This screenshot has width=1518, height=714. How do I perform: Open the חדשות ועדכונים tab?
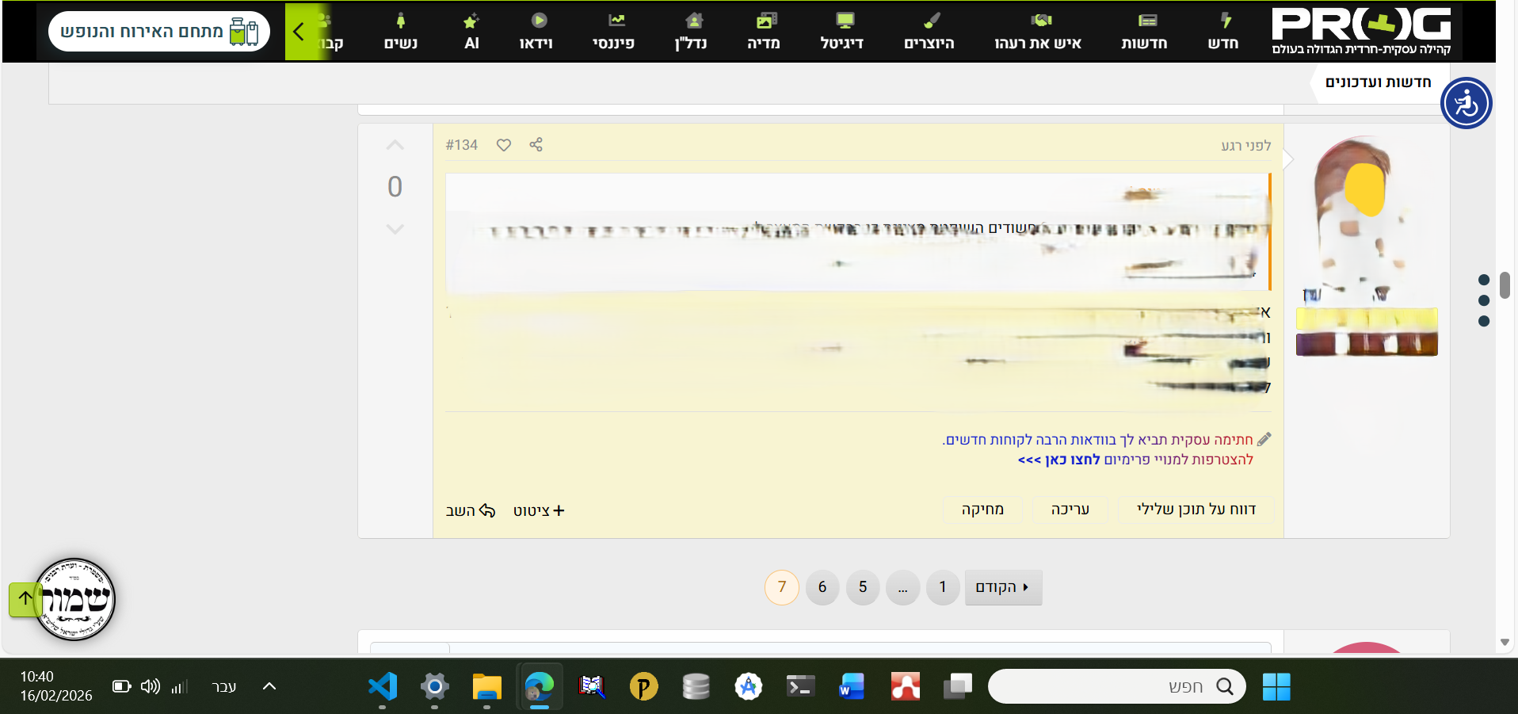(x=1379, y=82)
